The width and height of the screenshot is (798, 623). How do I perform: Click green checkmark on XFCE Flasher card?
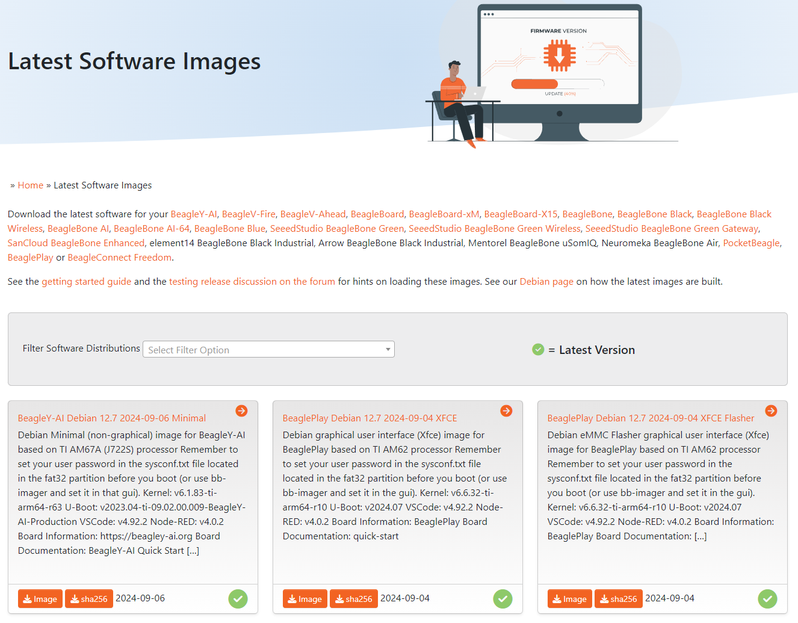[768, 599]
